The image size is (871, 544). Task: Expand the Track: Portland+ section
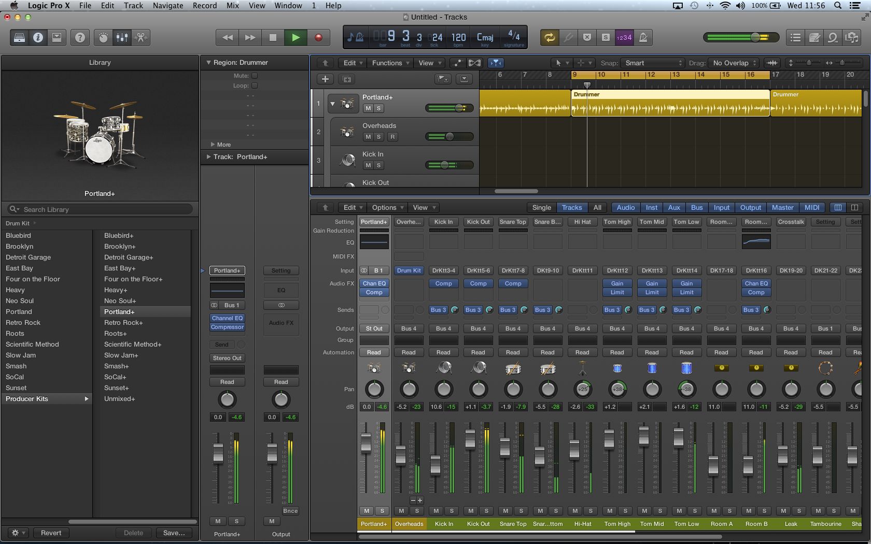209,156
